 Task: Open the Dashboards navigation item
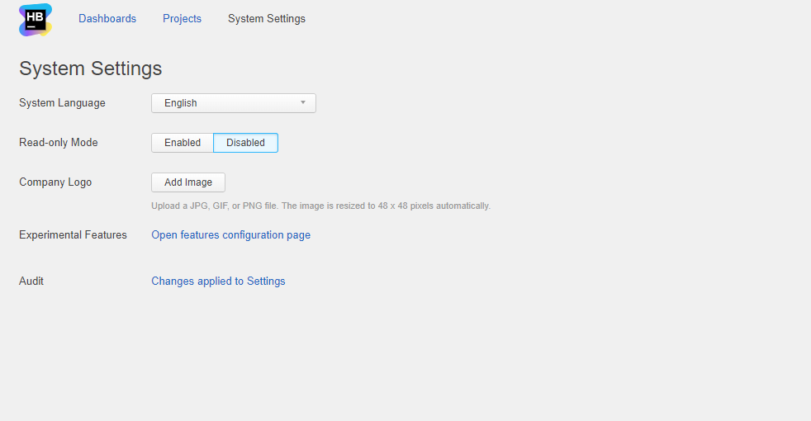tap(107, 18)
